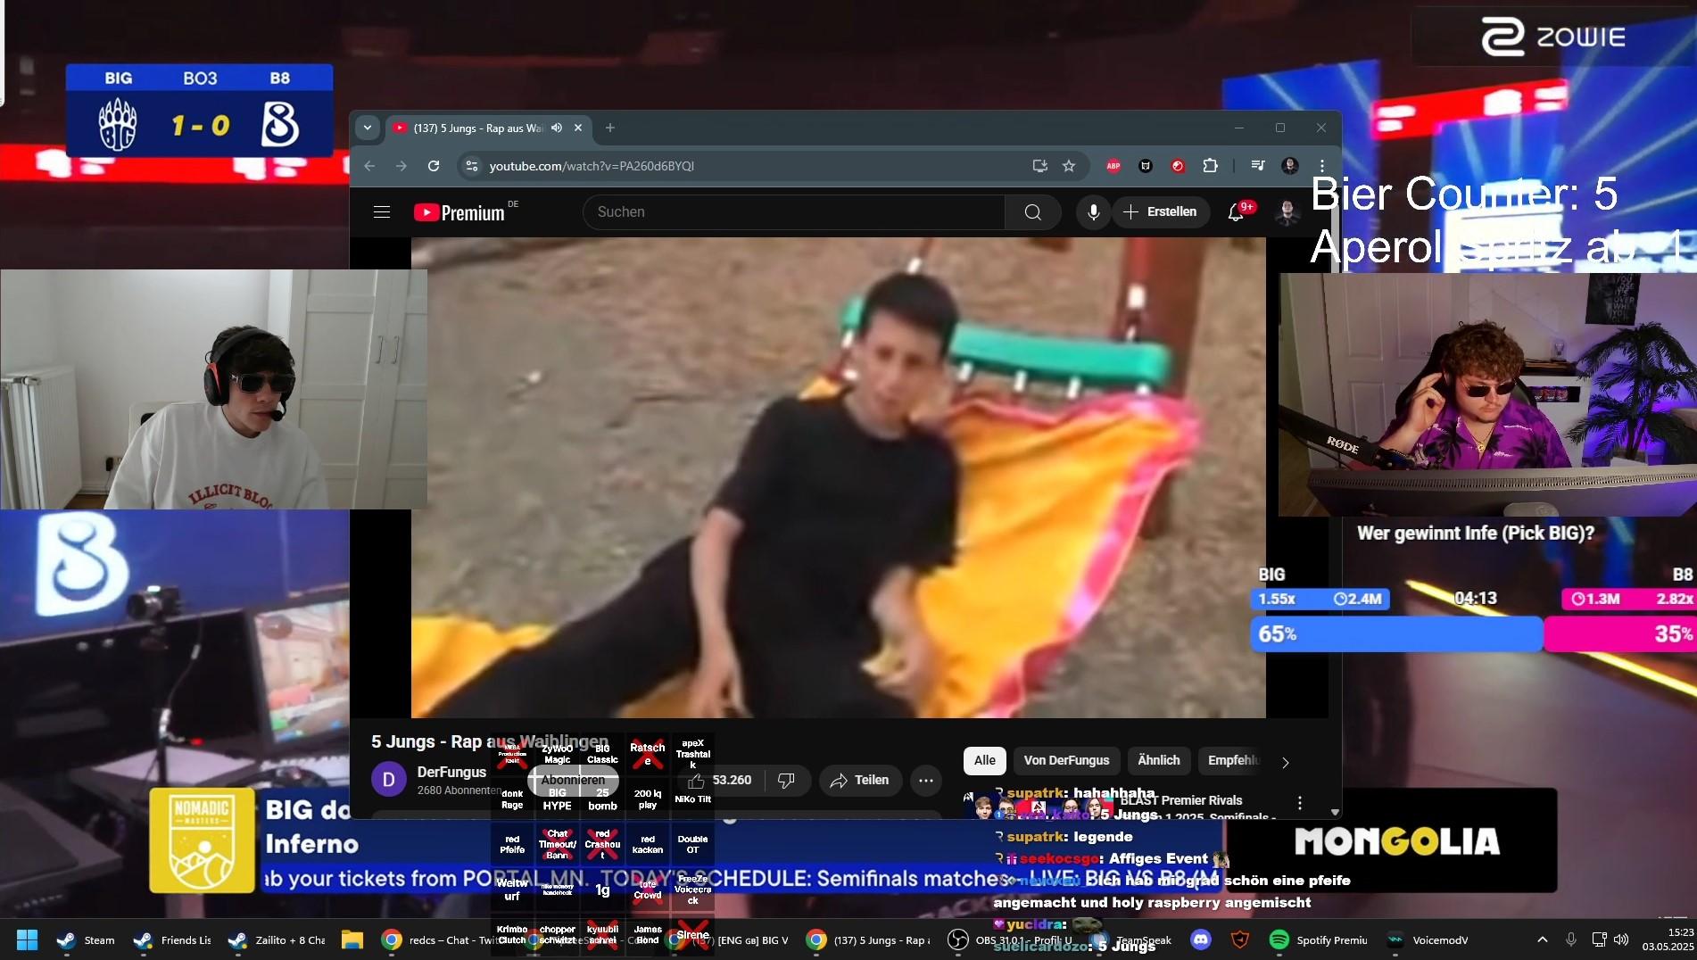Close the 5 Jungs YouTube tab
The height and width of the screenshot is (960, 1697).
578,128
